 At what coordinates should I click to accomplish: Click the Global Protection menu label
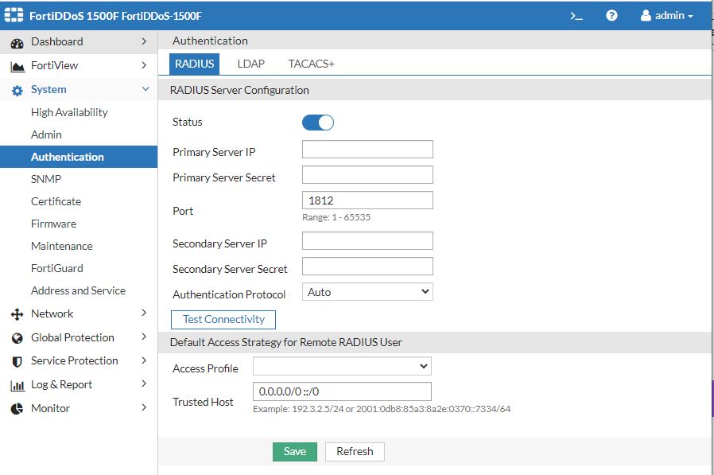coord(72,338)
